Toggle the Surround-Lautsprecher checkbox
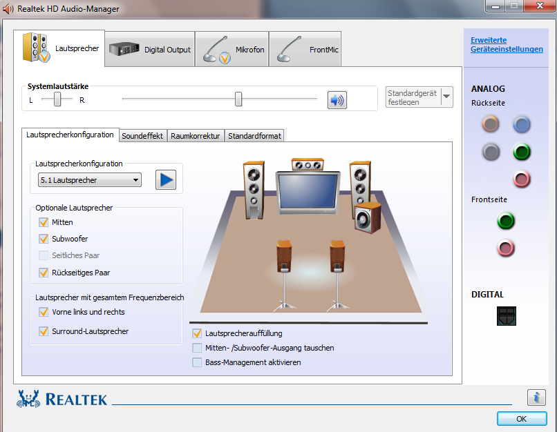Viewport: 557px width, 432px height. [44, 331]
